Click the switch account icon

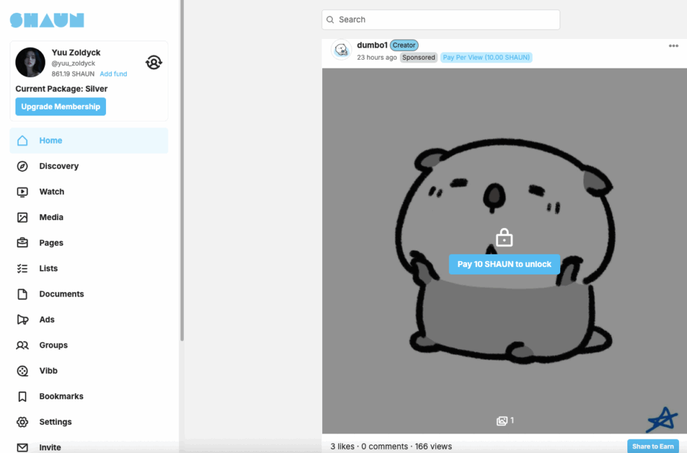point(154,62)
